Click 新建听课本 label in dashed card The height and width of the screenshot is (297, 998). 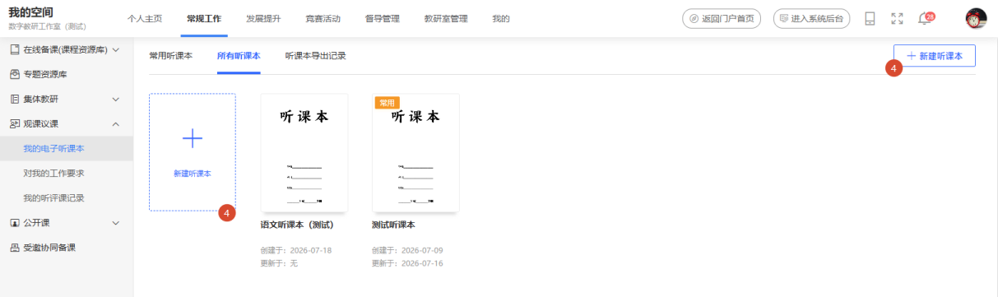192,174
